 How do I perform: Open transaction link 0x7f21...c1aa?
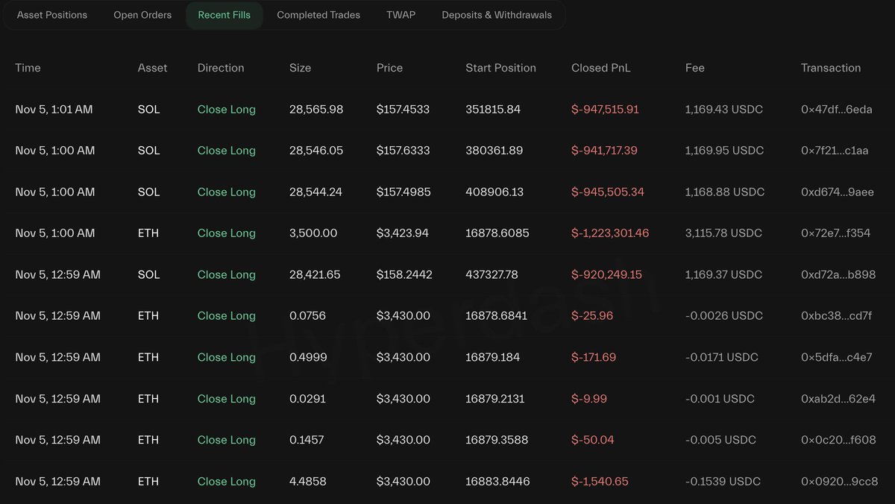click(835, 151)
